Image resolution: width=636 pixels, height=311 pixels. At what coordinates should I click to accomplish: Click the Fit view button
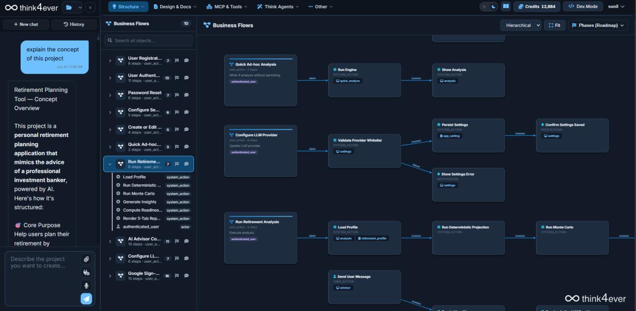click(x=555, y=25)
